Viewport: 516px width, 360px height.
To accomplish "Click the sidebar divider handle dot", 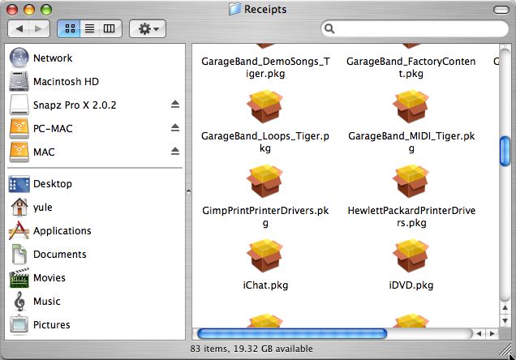I will point(188,191).
